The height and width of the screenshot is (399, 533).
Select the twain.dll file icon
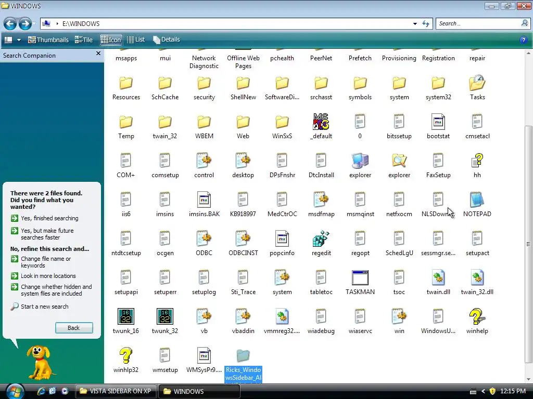pos(438,277)
